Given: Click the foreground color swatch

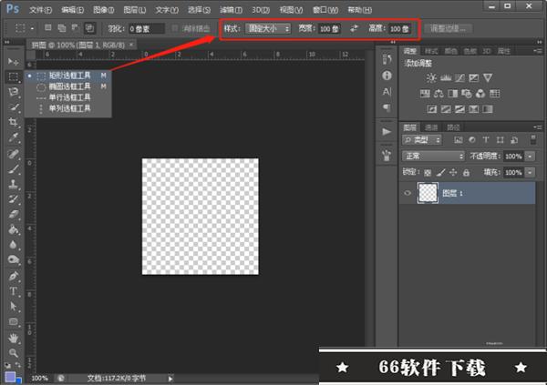Looking at the screenshot, I should (x=10, y=377).
